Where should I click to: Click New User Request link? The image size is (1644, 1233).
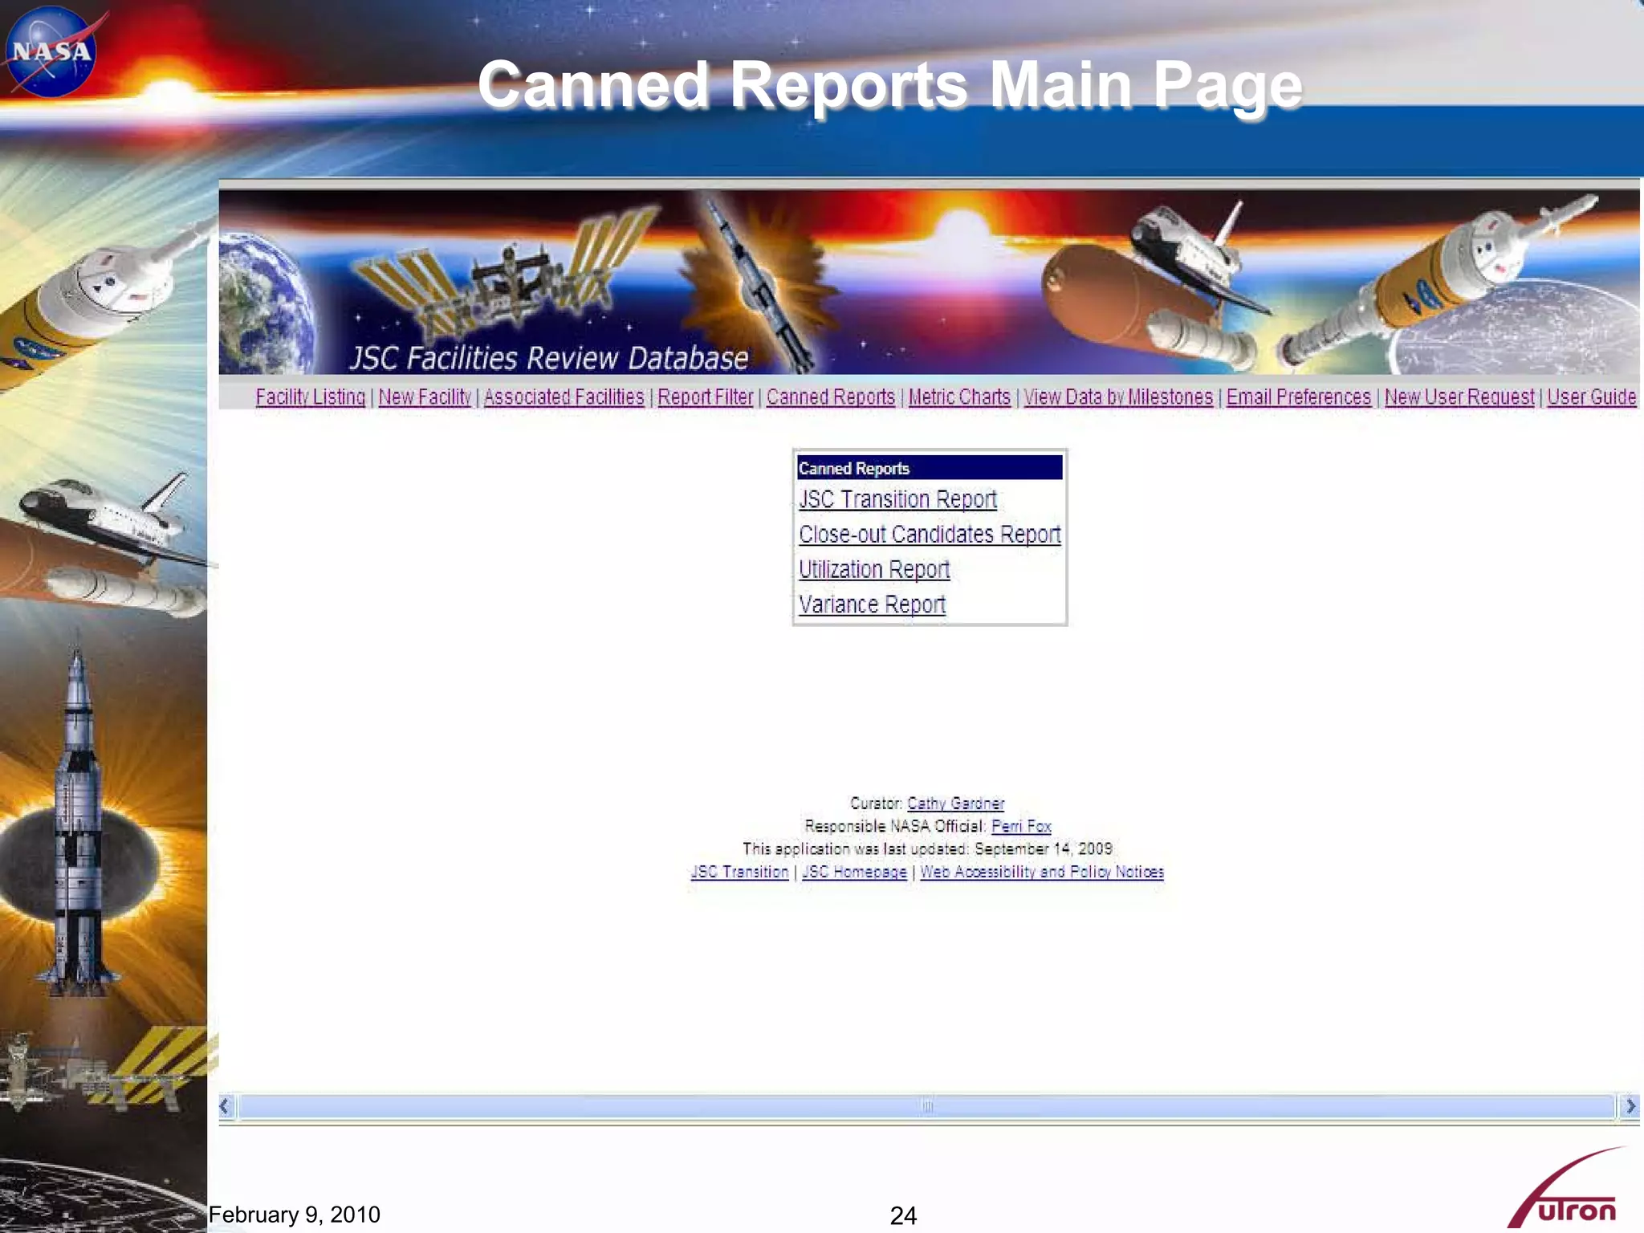coord(1459,397)
